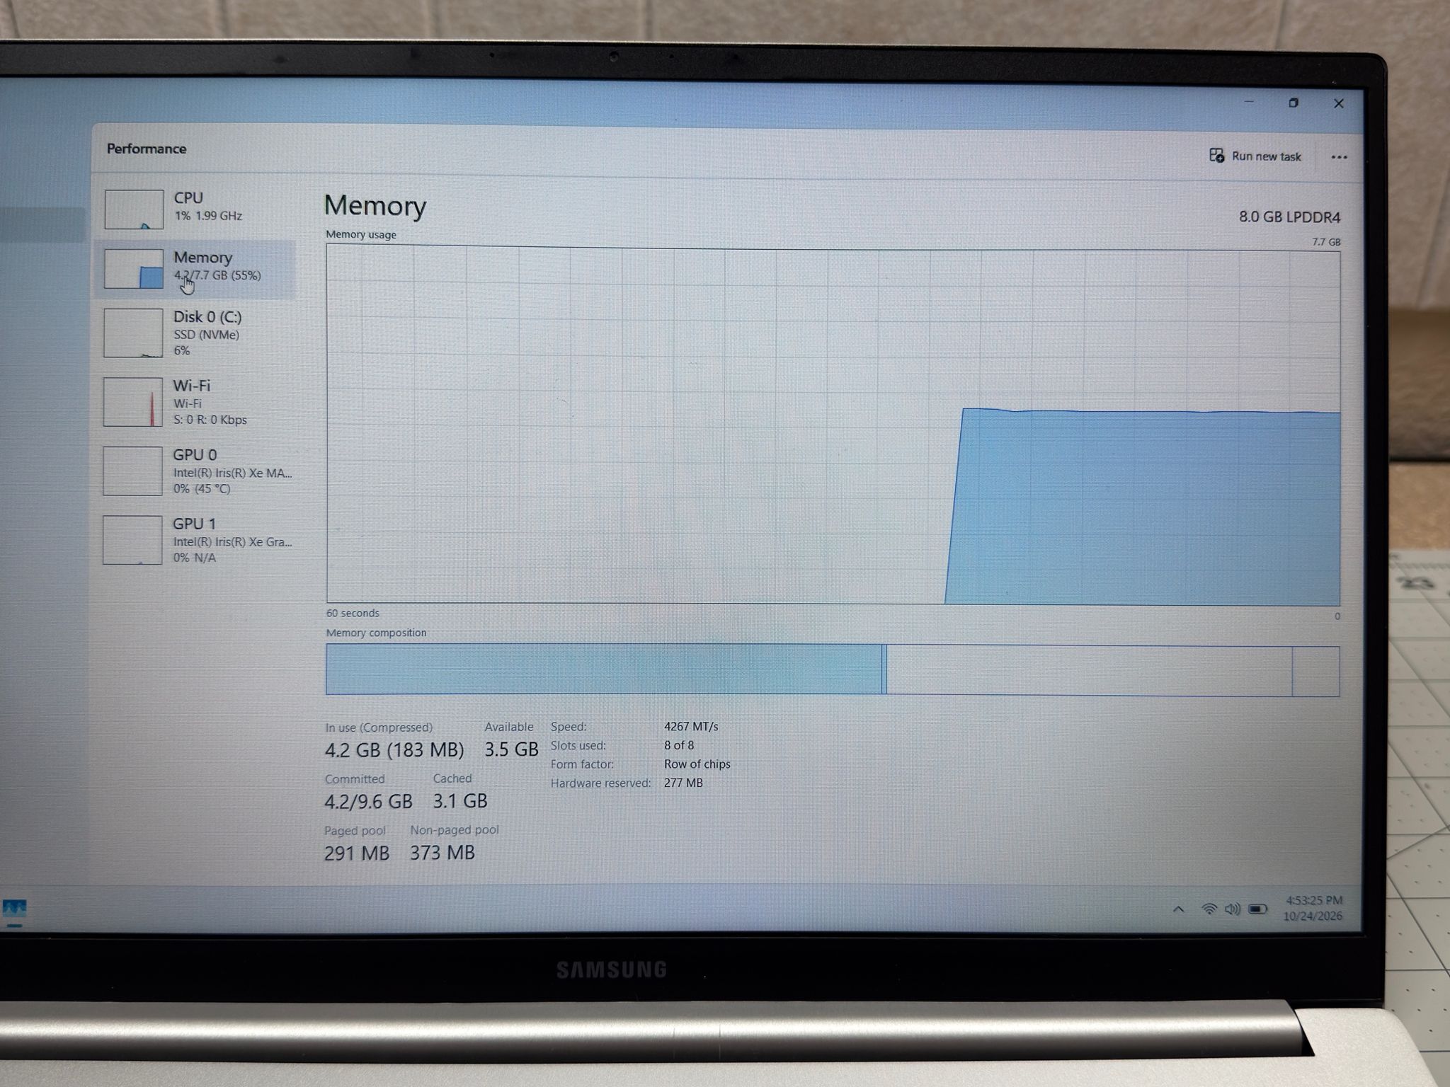This screenshot has width=1450, height=1087.
Task: Click the '60 seconds' graph axis label
Action: coord(353,613)
